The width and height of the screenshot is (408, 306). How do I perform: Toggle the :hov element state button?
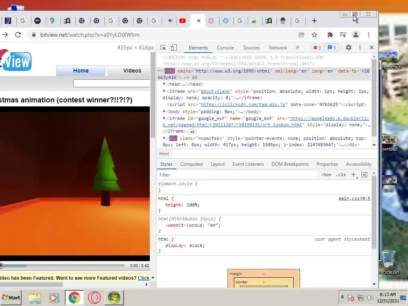(326, 175)
